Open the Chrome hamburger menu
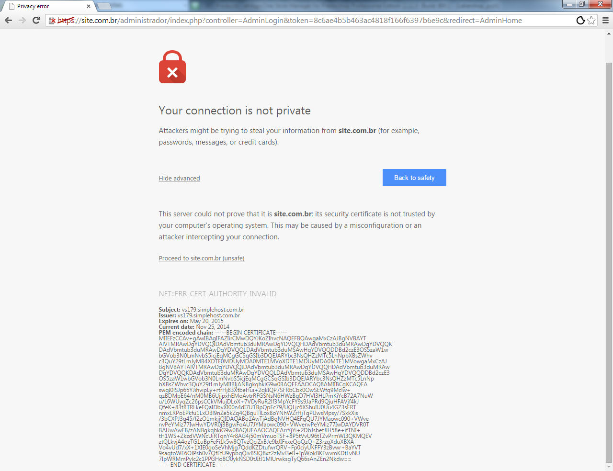The width and height of the screenshot is (613, 471). pyautogui.click(x=605, y=20)
